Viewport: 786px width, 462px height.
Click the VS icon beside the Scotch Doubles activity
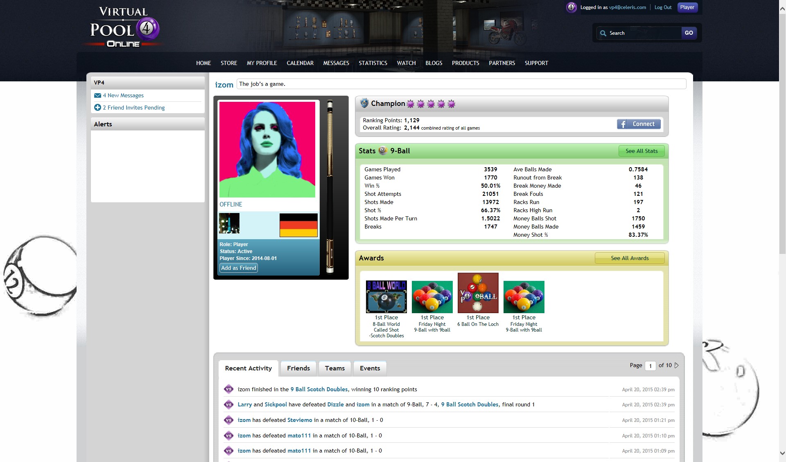228,389
